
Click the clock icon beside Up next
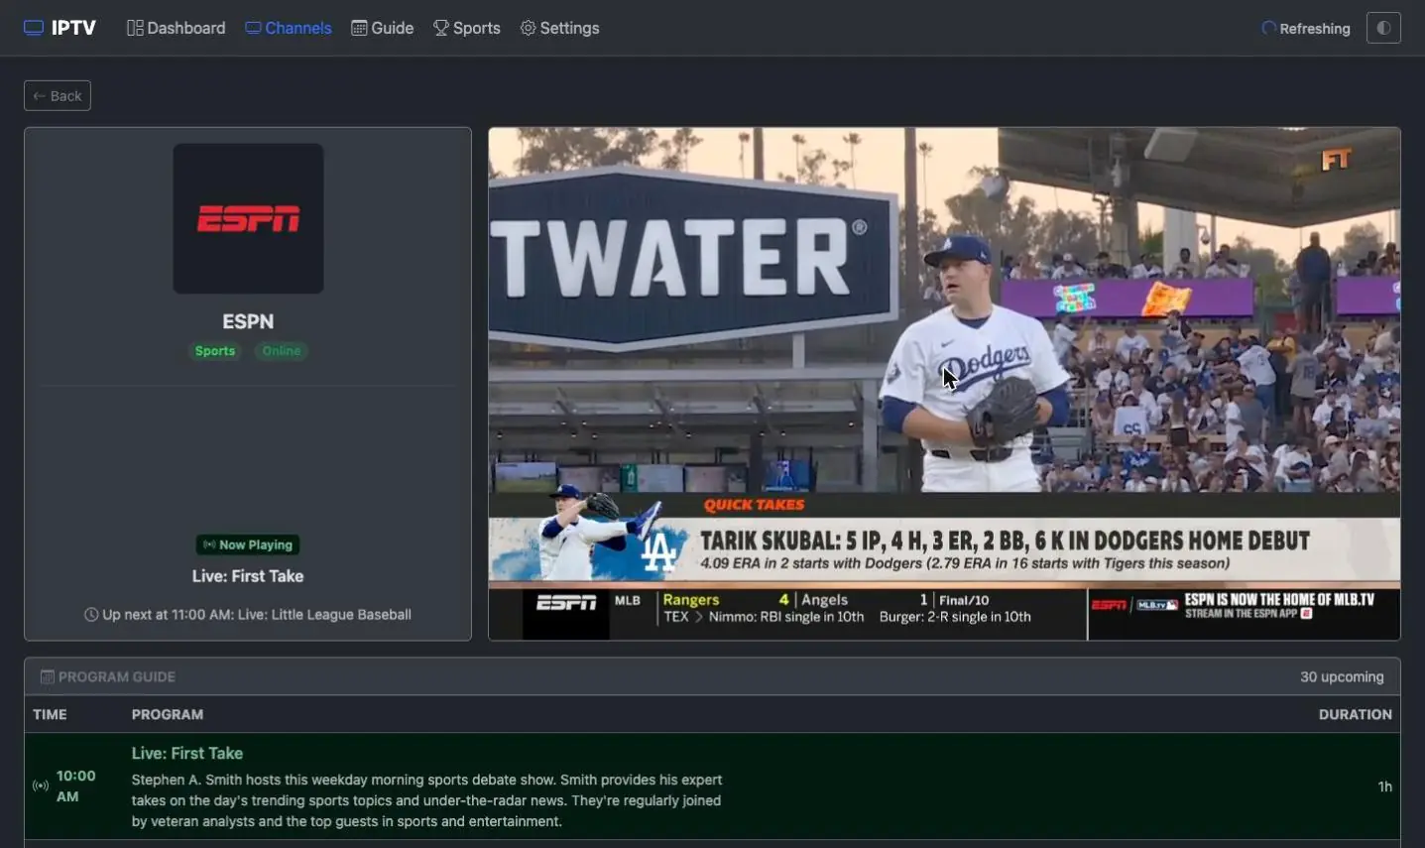pyautogui.click(x=91, y=615)
